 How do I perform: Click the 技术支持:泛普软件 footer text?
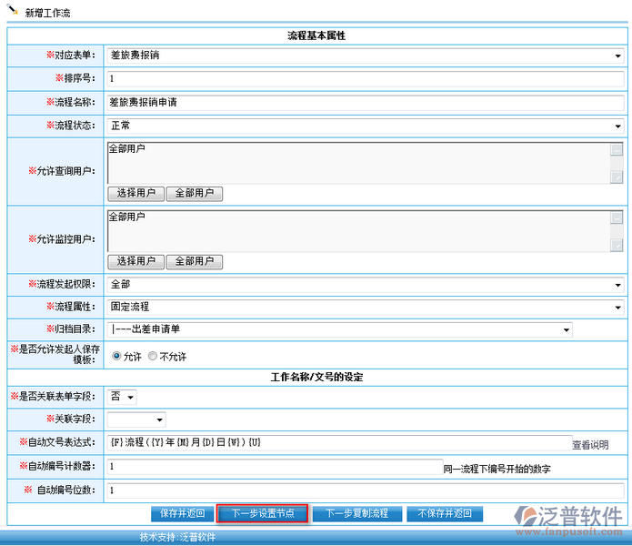coord(177,538)
